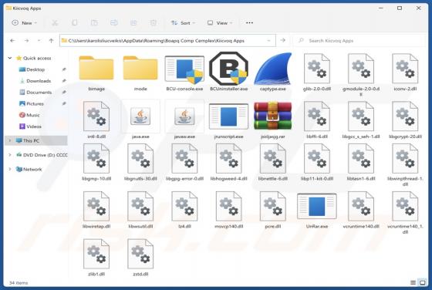Open the mode folder
Image resolution: width=432 pixels, height=290 pixels.
[140, 69]
